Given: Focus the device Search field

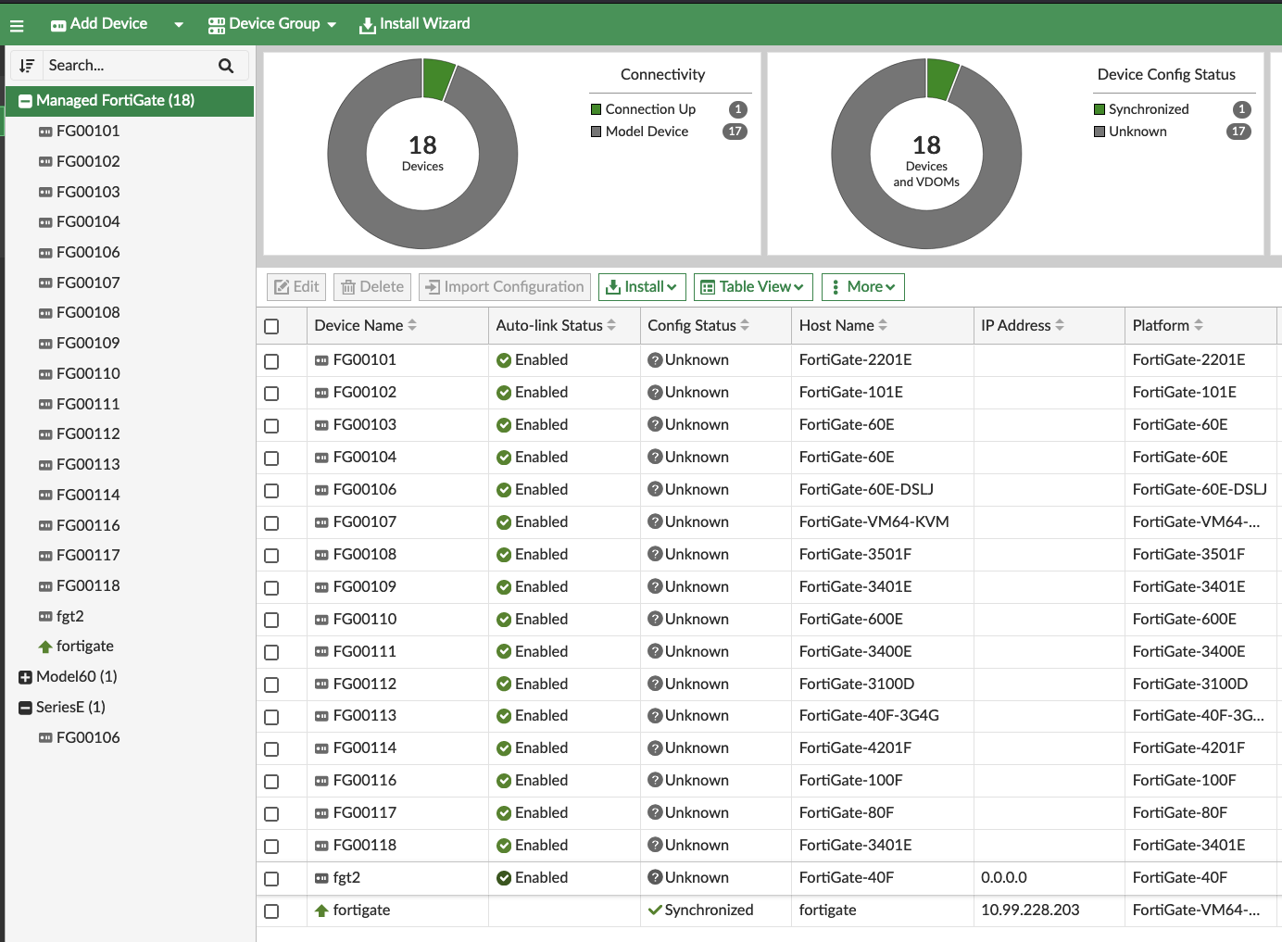Looking at the screenshot, I should (x=128, y=66).
